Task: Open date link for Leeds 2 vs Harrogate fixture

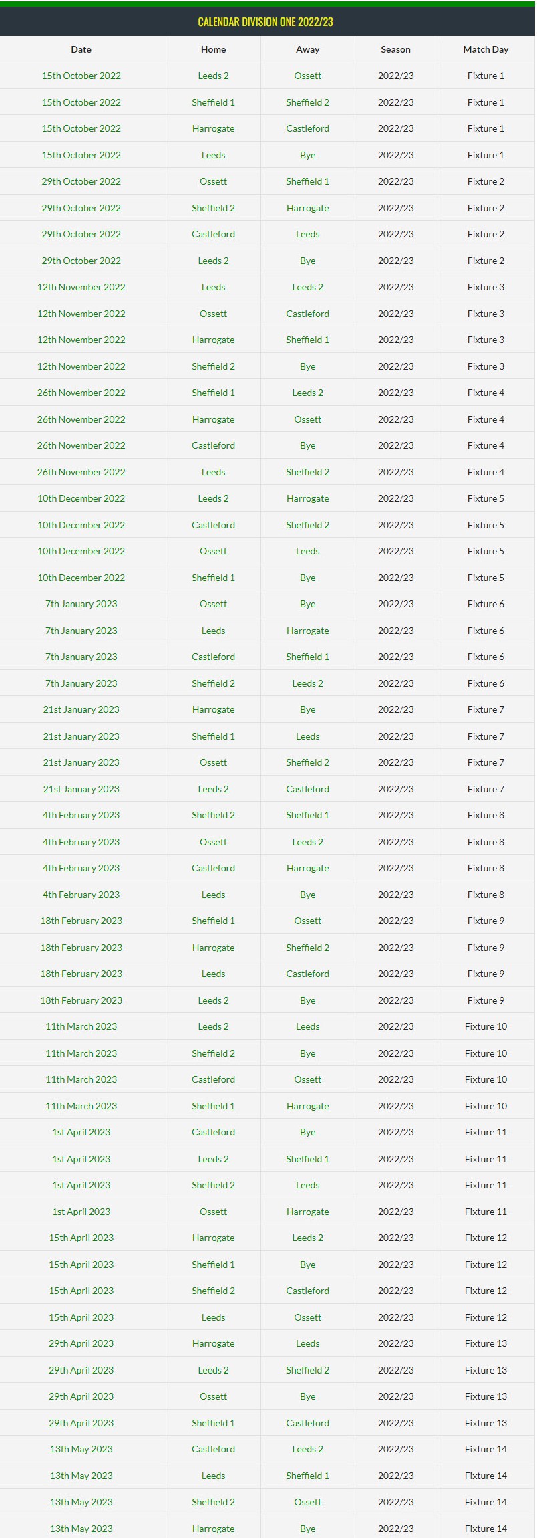Action: [81, 498]
